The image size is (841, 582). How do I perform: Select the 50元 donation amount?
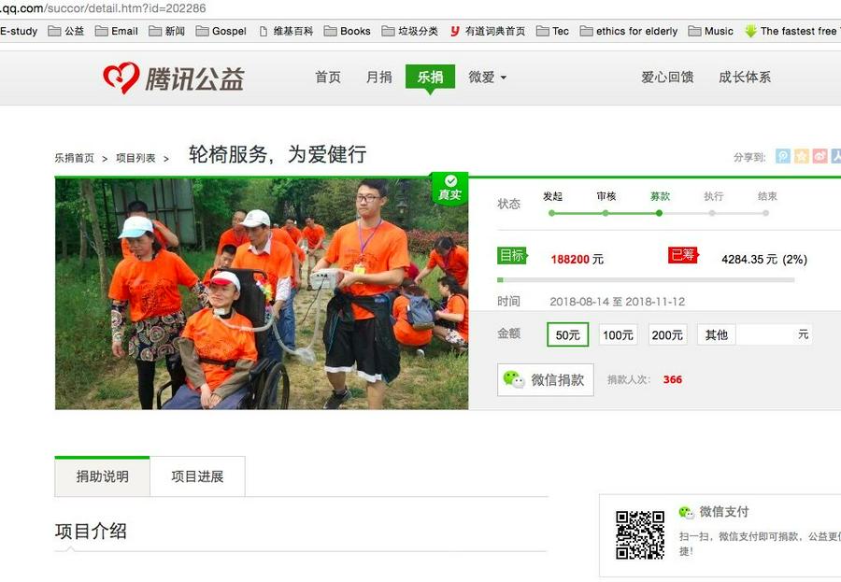click(x=568, y=334)
